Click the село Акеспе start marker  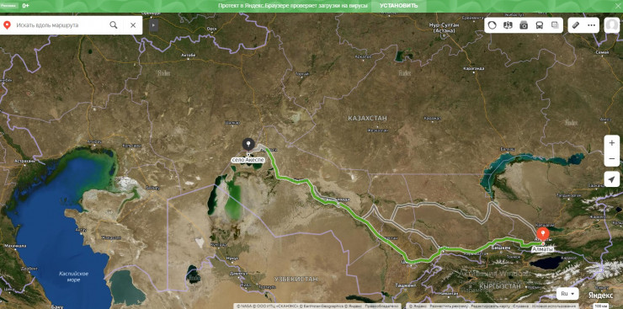click(x=248, y=146)
